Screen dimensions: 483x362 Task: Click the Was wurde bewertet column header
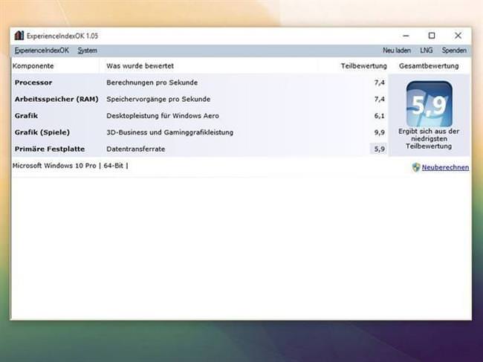point(140,66)
